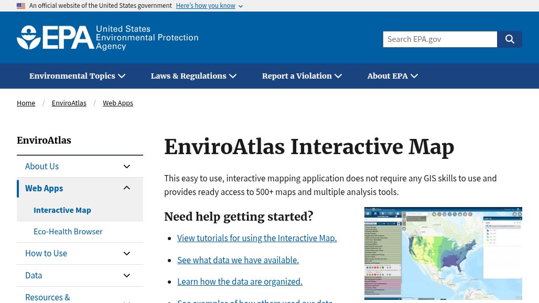
Task: Open the Report a Violation menu
Action: click(302, 76)
